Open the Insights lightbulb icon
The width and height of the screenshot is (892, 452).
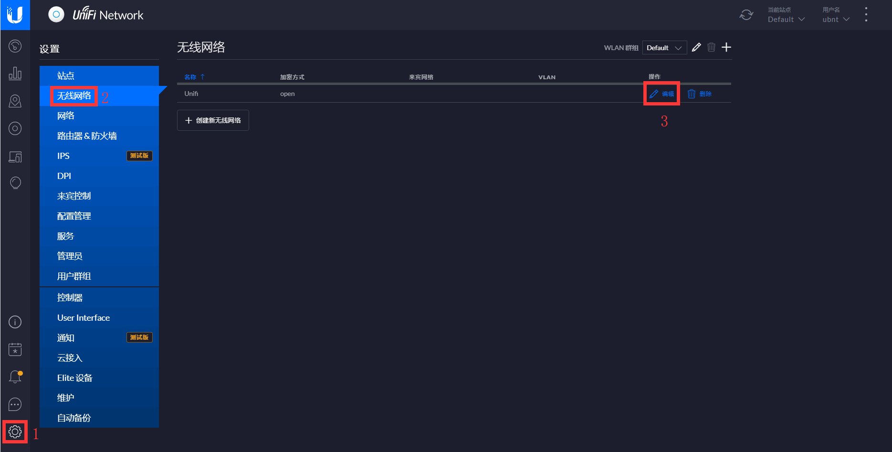tap(15, 182)
